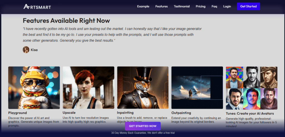
Task: Open the Faq nav item
Action: point(214,6)
